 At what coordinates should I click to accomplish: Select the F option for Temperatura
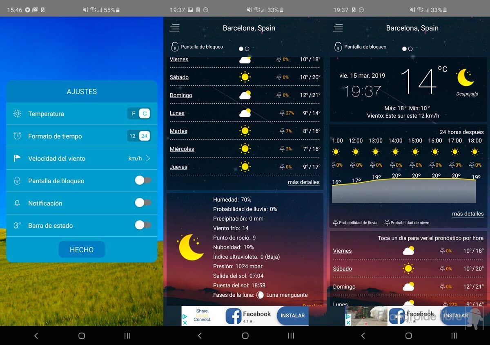pos(134,114)
